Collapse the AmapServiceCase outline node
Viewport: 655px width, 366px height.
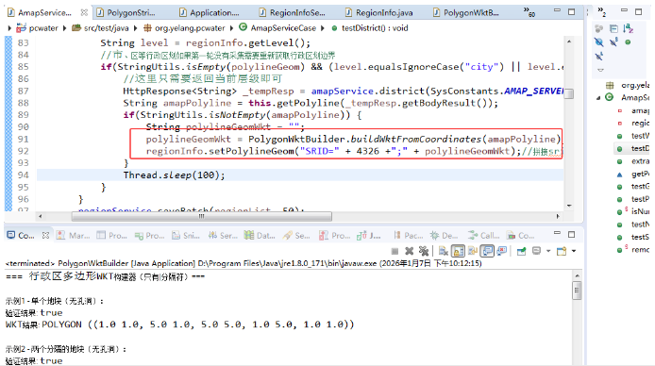[598, 98]
